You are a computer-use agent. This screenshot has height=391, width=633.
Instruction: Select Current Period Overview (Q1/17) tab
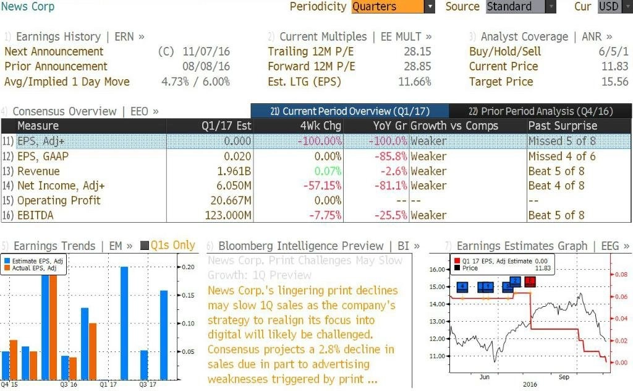point(350,111)
